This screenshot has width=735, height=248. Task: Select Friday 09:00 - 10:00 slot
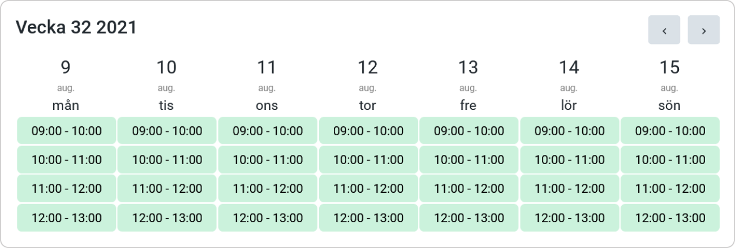(x=469, y=131)
